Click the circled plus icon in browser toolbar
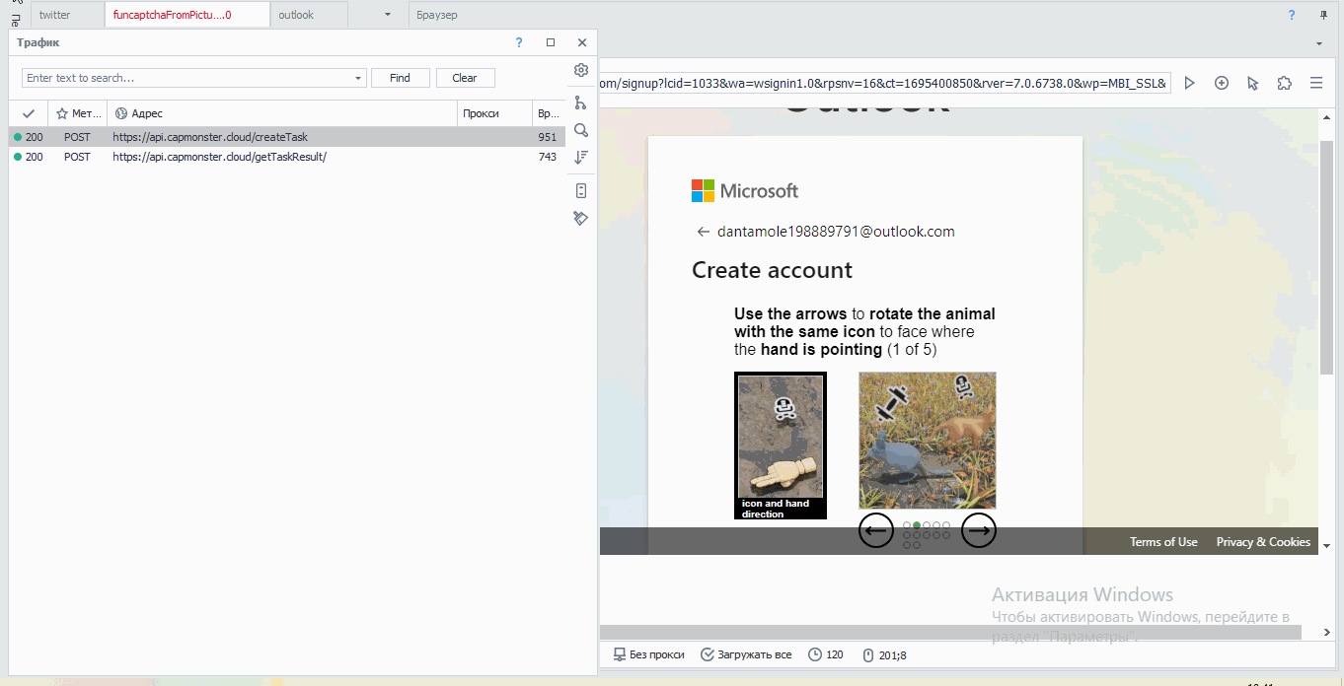Image resolution: width=1344 pixels, height=686 pixels. pos(1222,84)
